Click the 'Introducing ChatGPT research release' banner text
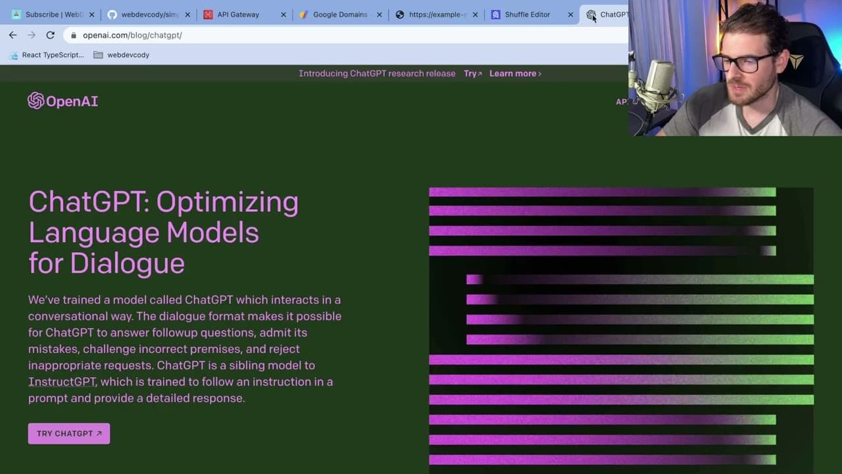Screen dimensions: 842x474 [377, 74]
